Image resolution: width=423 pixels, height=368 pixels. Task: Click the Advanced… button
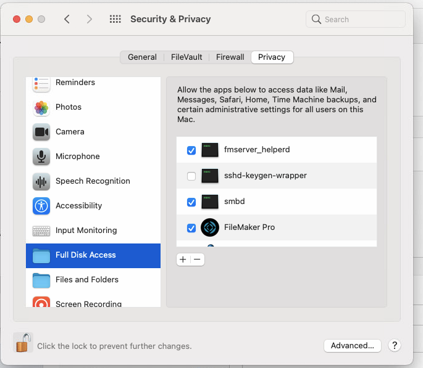coord(352,346)
